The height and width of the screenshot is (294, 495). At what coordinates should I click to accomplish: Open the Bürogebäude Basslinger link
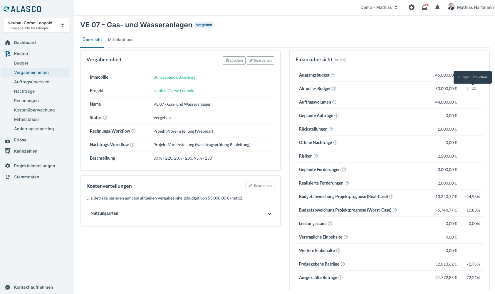click(x=175, y=77)
